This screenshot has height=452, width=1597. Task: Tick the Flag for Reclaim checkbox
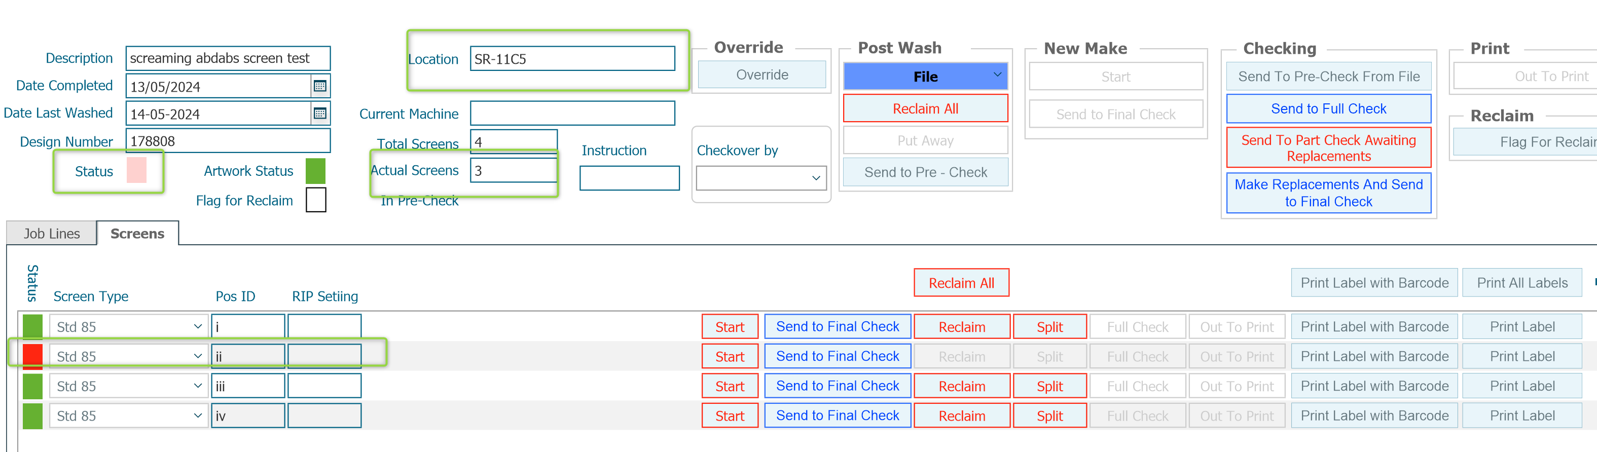315,200
